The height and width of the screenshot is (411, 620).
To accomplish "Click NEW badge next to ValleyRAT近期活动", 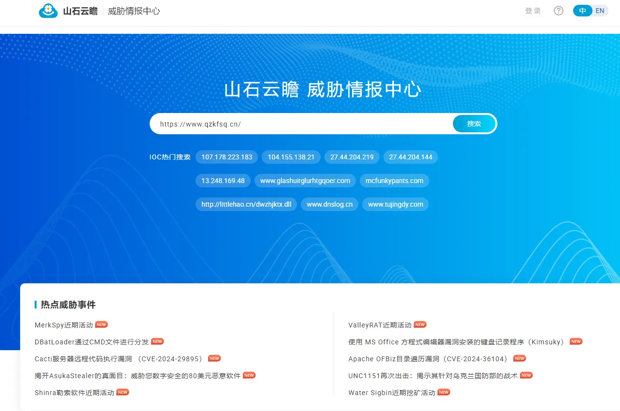I will point(420,325).
